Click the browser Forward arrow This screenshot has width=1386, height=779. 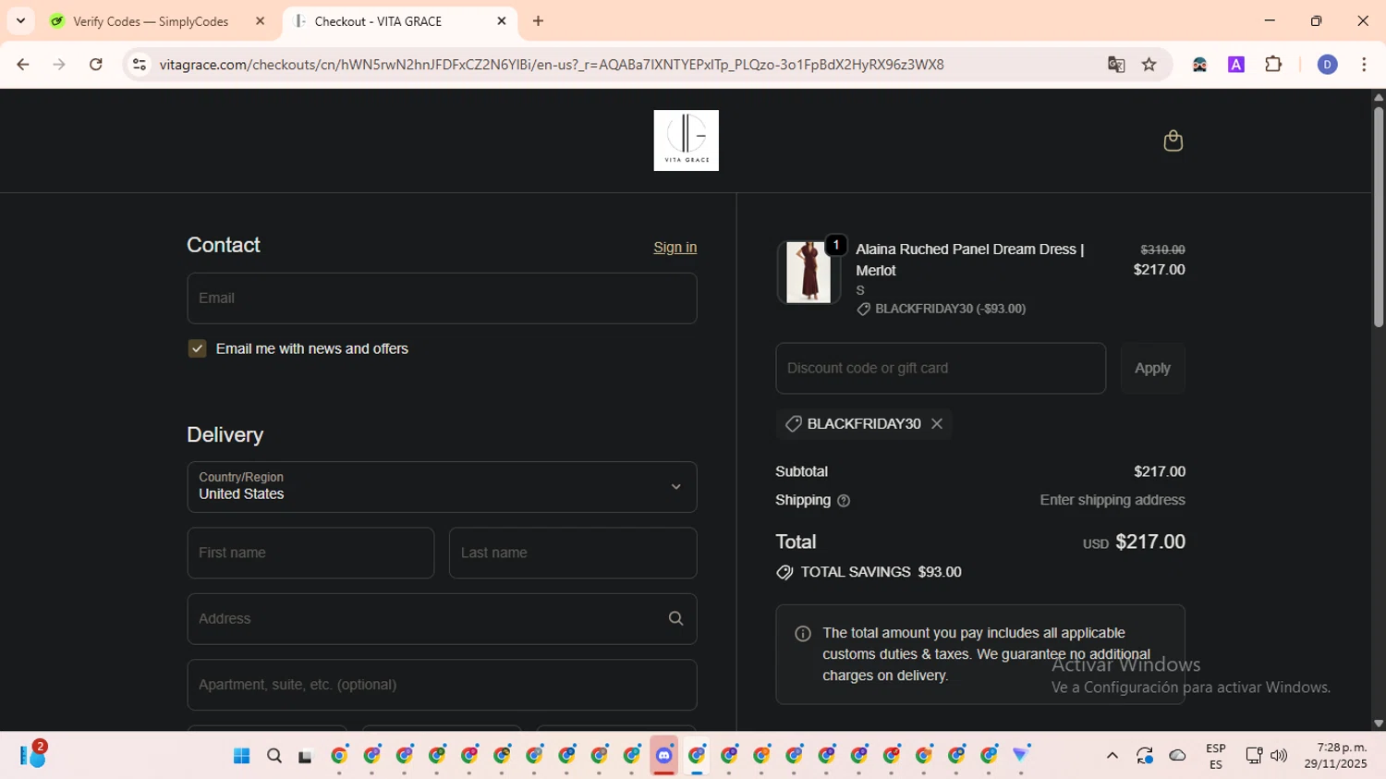[59, 64]
